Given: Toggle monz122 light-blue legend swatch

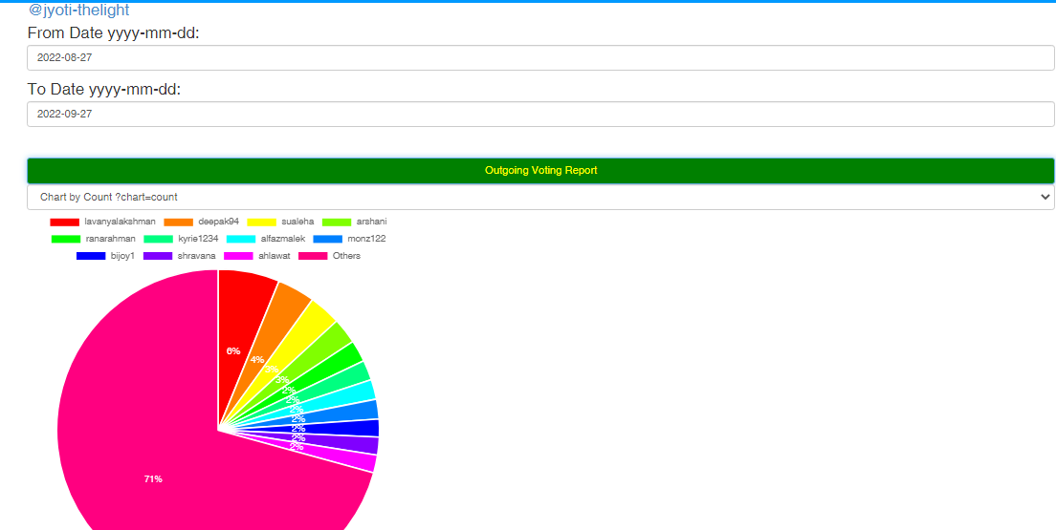Looking at the screenshot, I should [328, 239].
